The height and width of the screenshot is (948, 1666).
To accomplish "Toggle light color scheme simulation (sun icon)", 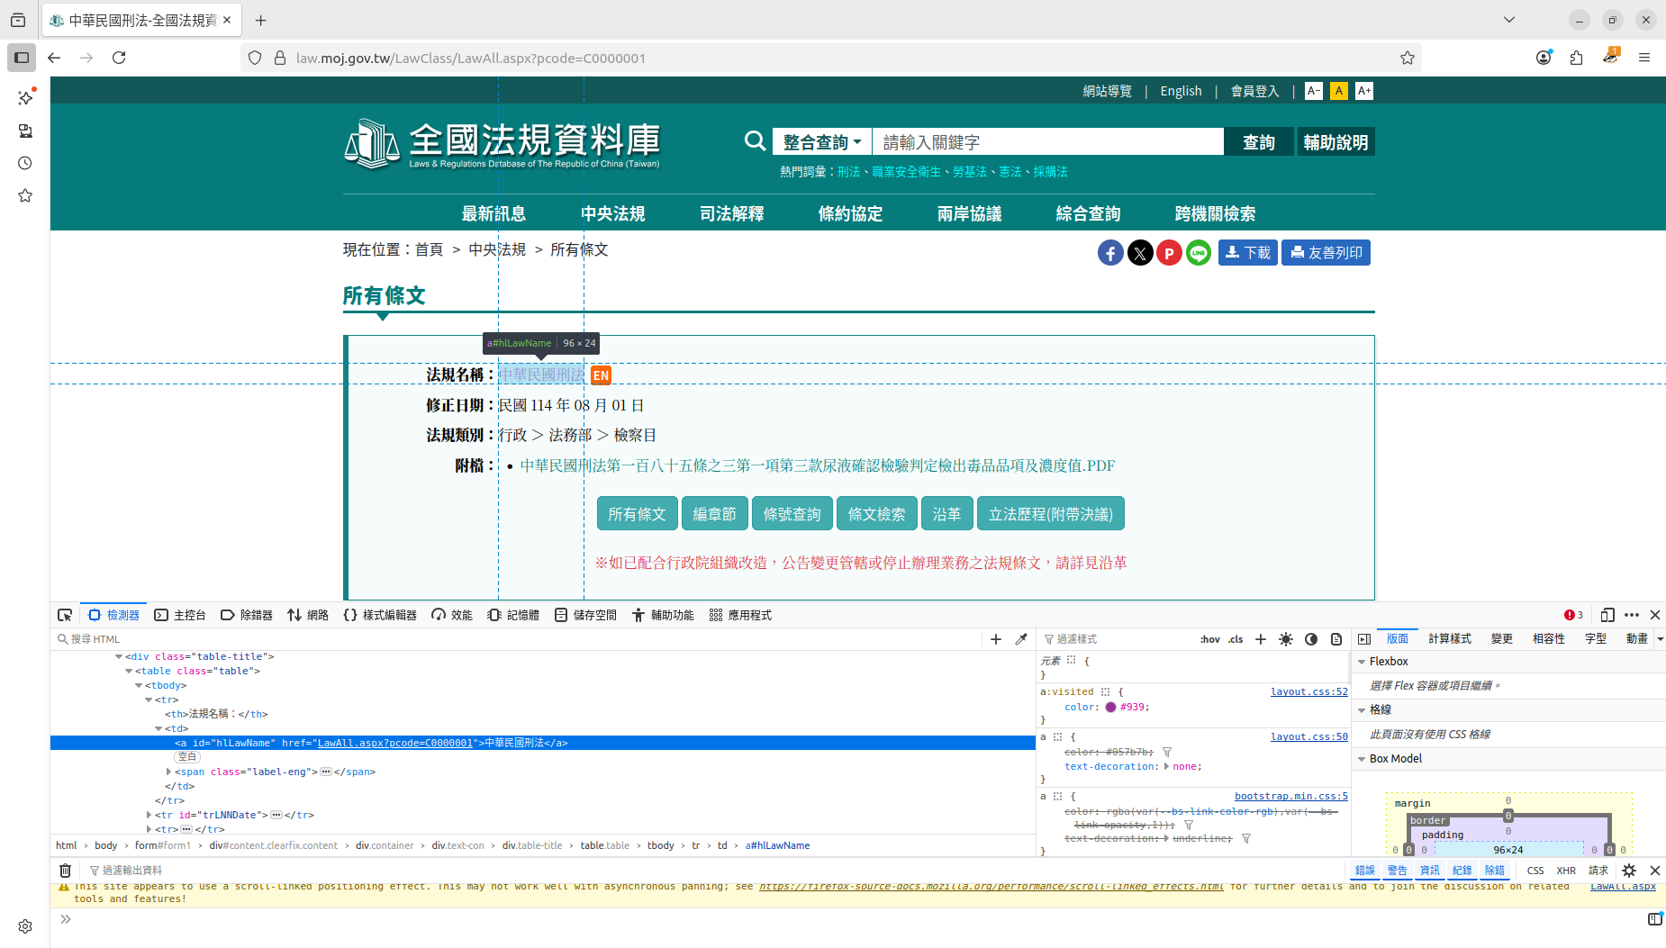I will (x=1286, y=639).
